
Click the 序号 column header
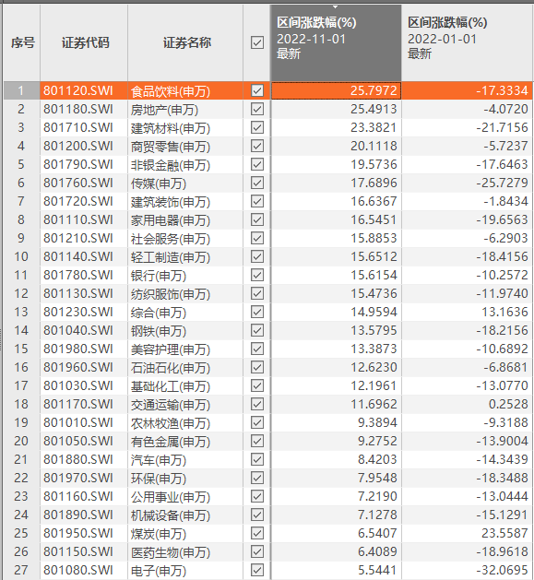(22, 43)
